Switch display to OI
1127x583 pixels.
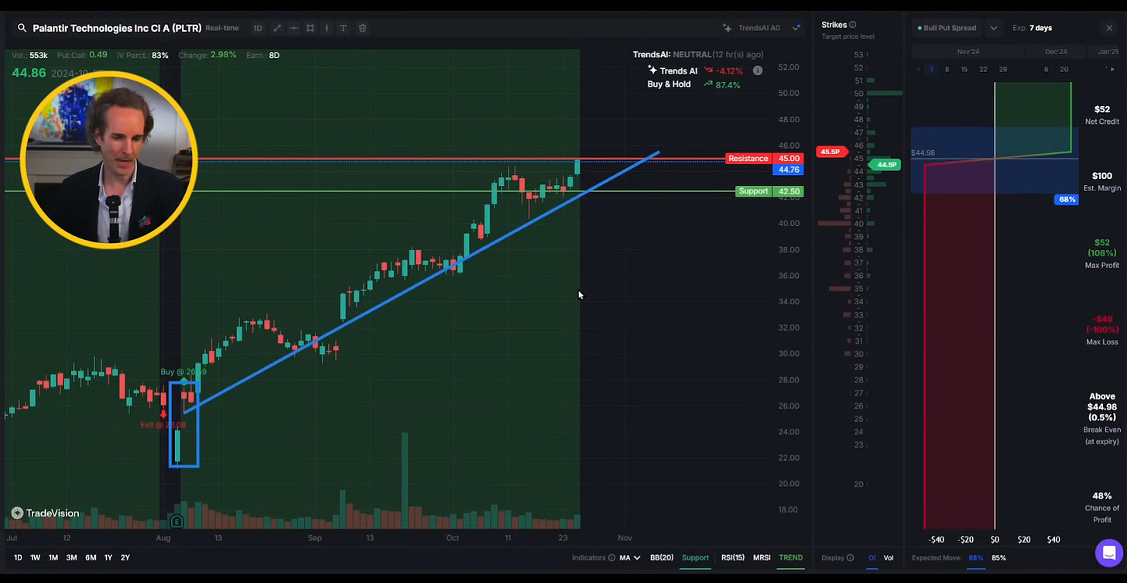(x=872, y=557)
